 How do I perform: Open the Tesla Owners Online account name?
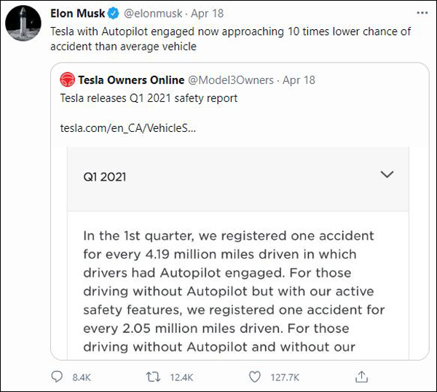coord(131,79)
